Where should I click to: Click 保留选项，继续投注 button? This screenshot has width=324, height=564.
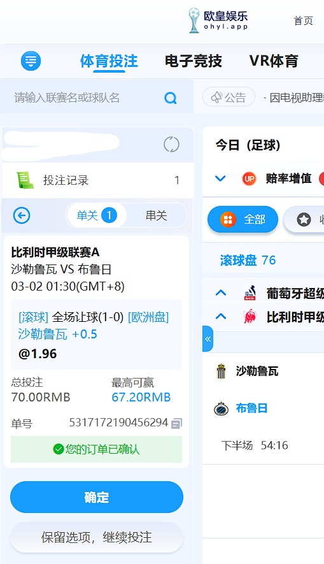pyautogui.click(x=97, y=537)
